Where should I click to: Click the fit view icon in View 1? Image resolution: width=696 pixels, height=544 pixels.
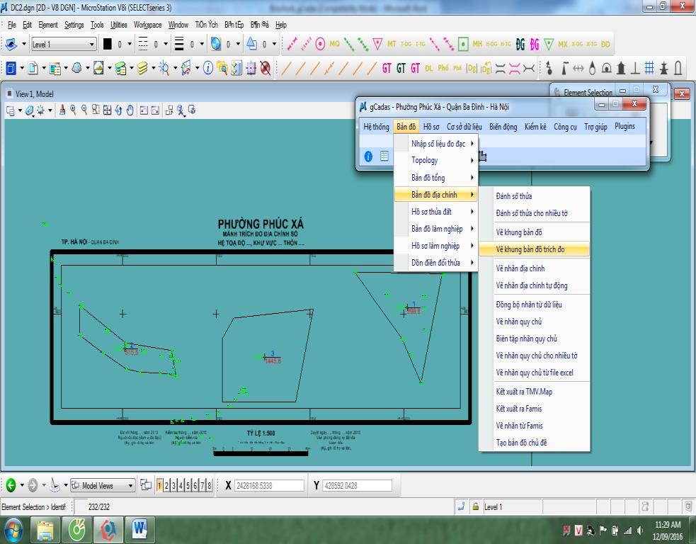(x=107, y=110)
